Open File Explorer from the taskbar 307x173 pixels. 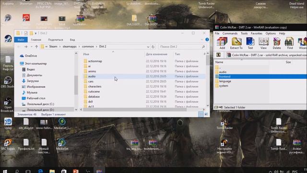click(x=52, y=171)
